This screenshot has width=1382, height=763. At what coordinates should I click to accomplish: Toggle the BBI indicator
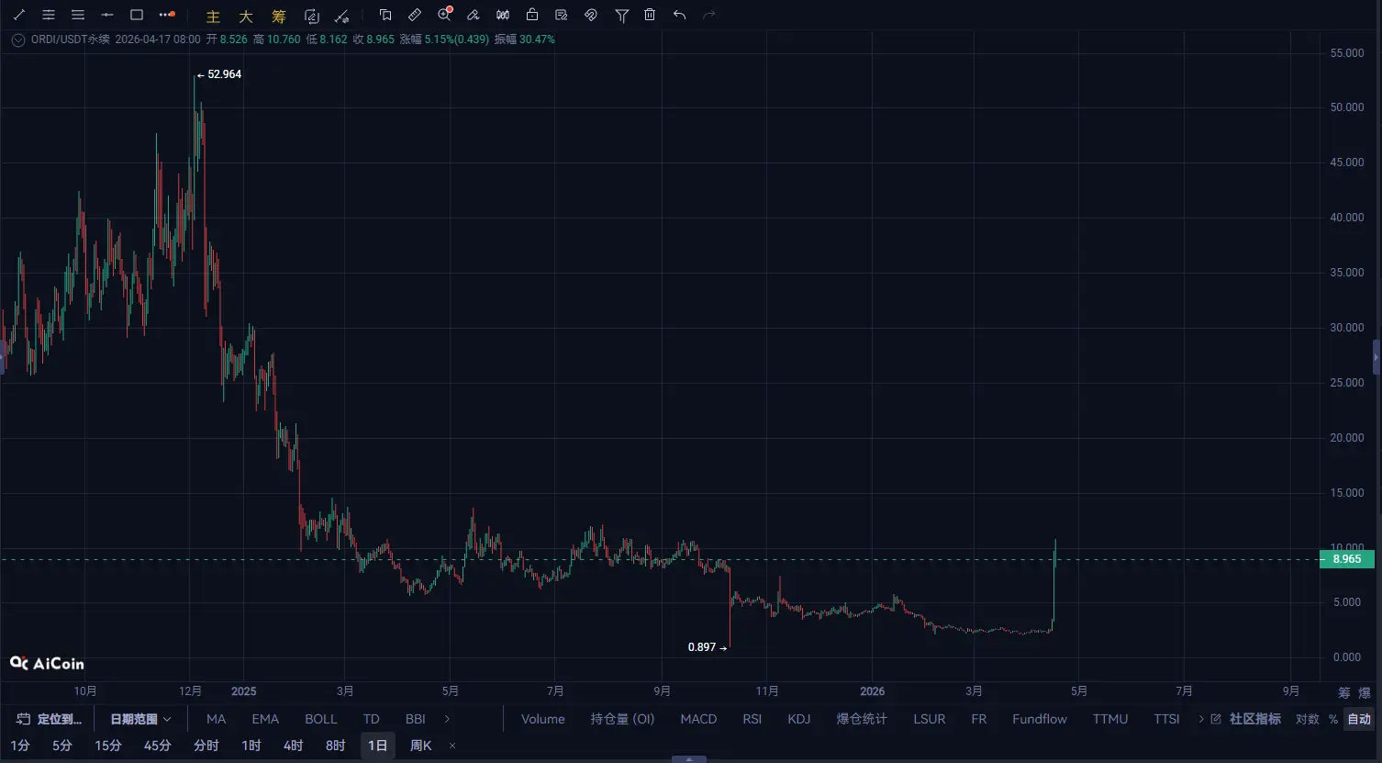click(415, 719)
